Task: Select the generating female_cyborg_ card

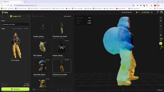Action: point(43,28)
